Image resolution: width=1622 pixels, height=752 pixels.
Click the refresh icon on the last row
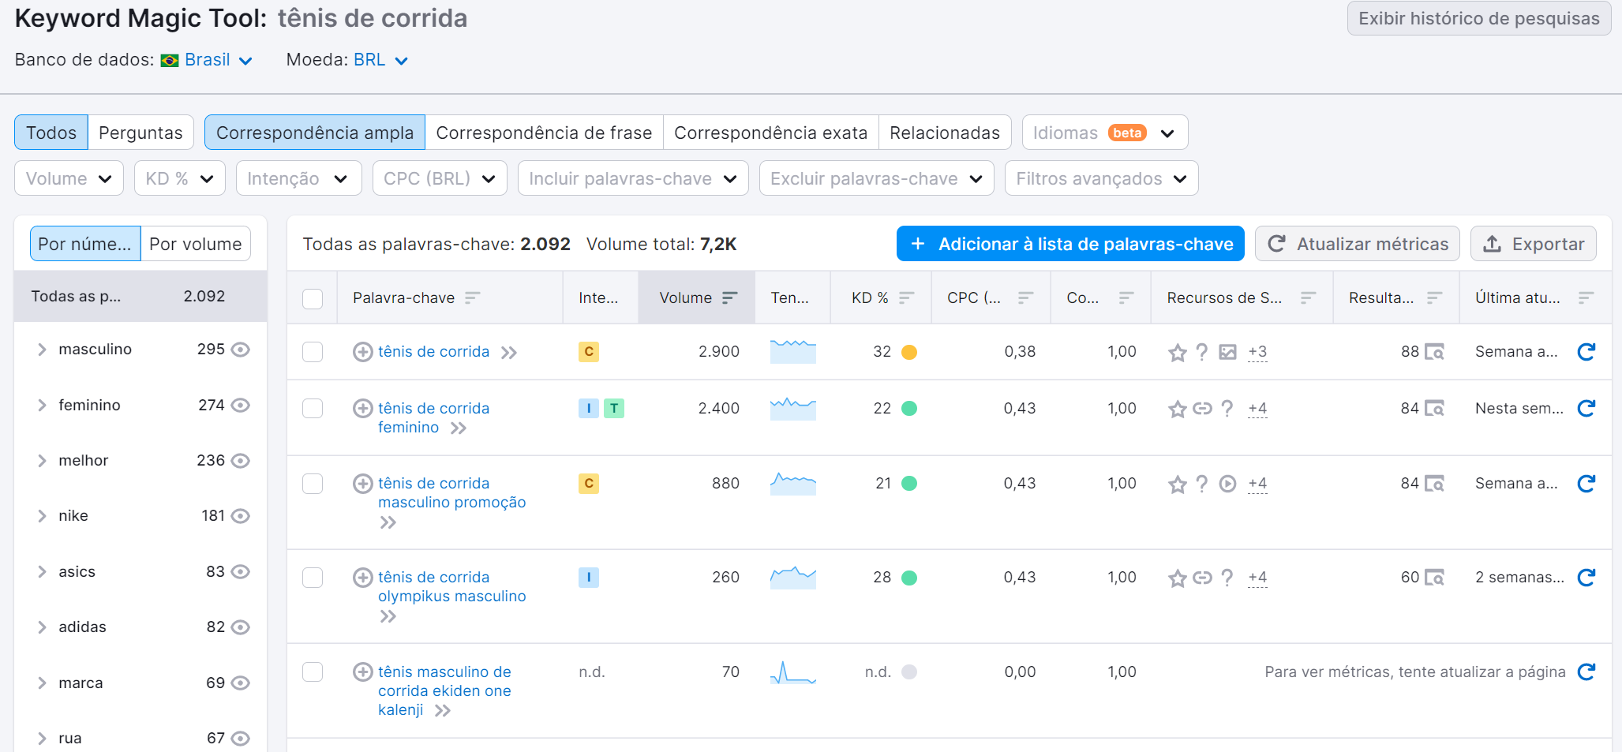[x=1586, y=672]
